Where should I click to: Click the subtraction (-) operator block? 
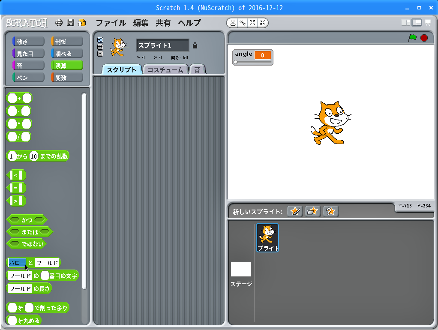click(x=19, y=111)
